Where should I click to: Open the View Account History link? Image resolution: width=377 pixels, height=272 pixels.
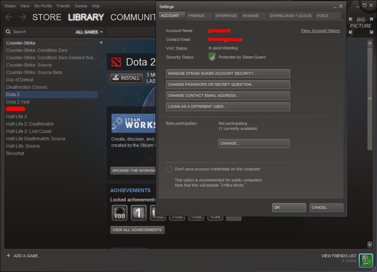(x=320, y=31)
